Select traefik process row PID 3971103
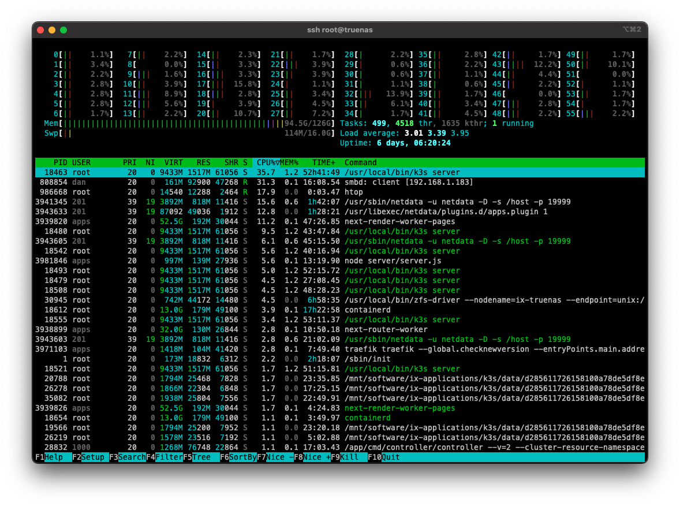680x506 pixels. 339,349
